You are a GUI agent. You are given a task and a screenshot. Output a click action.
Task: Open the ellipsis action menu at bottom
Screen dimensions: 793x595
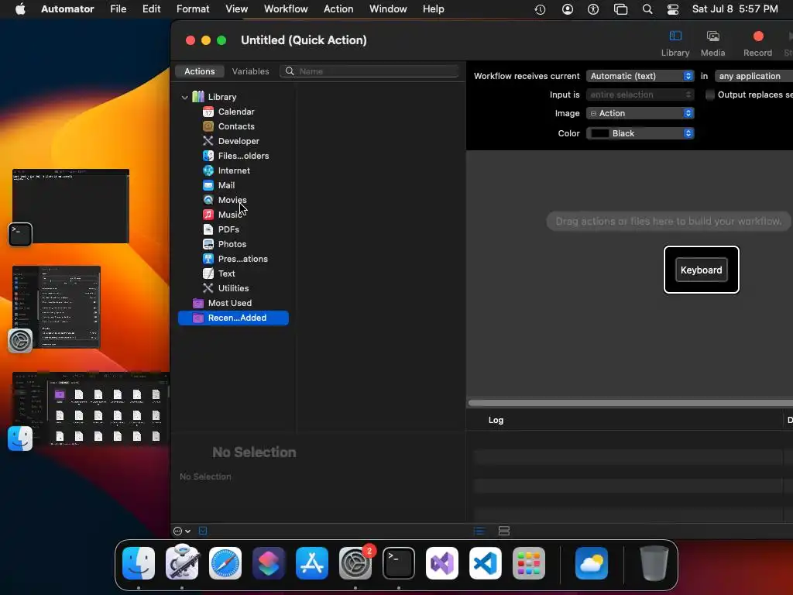pyautogui.click(x=181, y=531)
